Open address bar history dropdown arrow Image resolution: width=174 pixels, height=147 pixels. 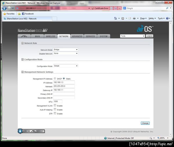coord(89,8)
